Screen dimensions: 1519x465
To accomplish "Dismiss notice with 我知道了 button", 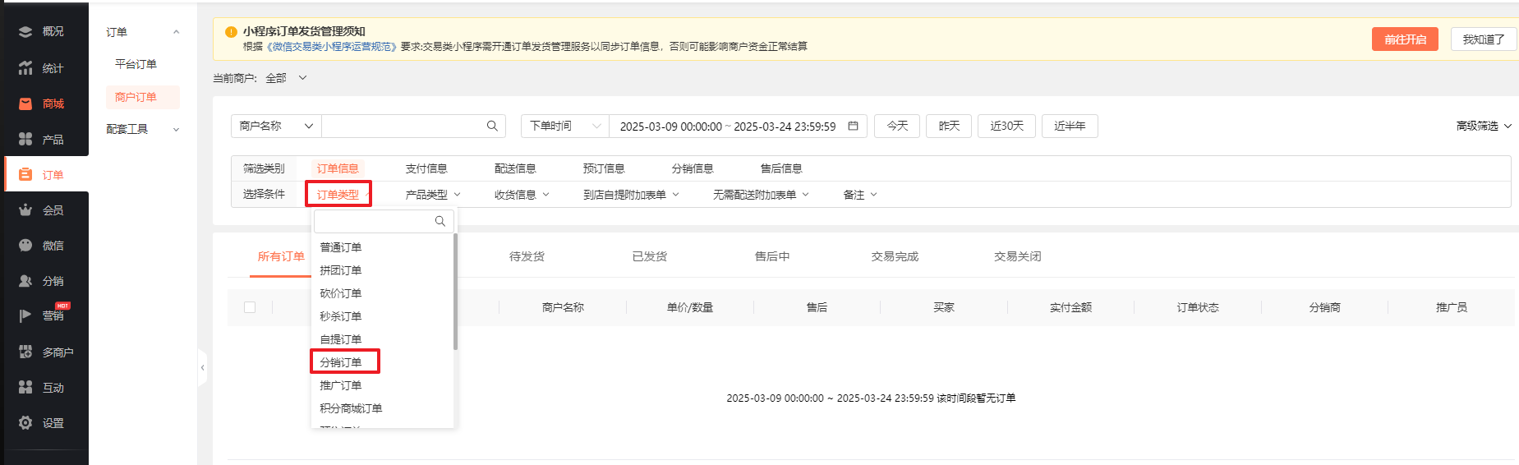I will click(x=1484, y=39).
